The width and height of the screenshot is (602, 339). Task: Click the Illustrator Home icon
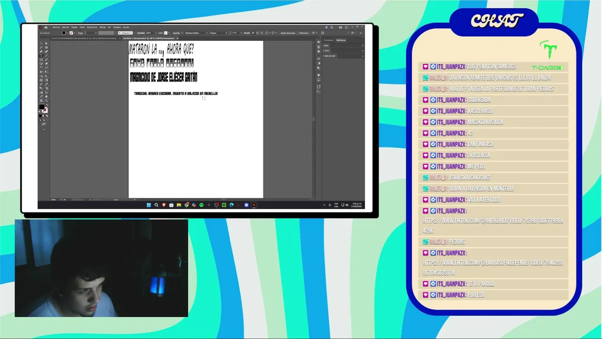coord(46,27)
